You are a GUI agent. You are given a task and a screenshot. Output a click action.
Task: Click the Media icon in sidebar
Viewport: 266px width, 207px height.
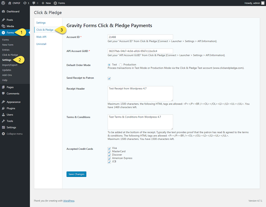pyautogui.click(x=3, y=26)
